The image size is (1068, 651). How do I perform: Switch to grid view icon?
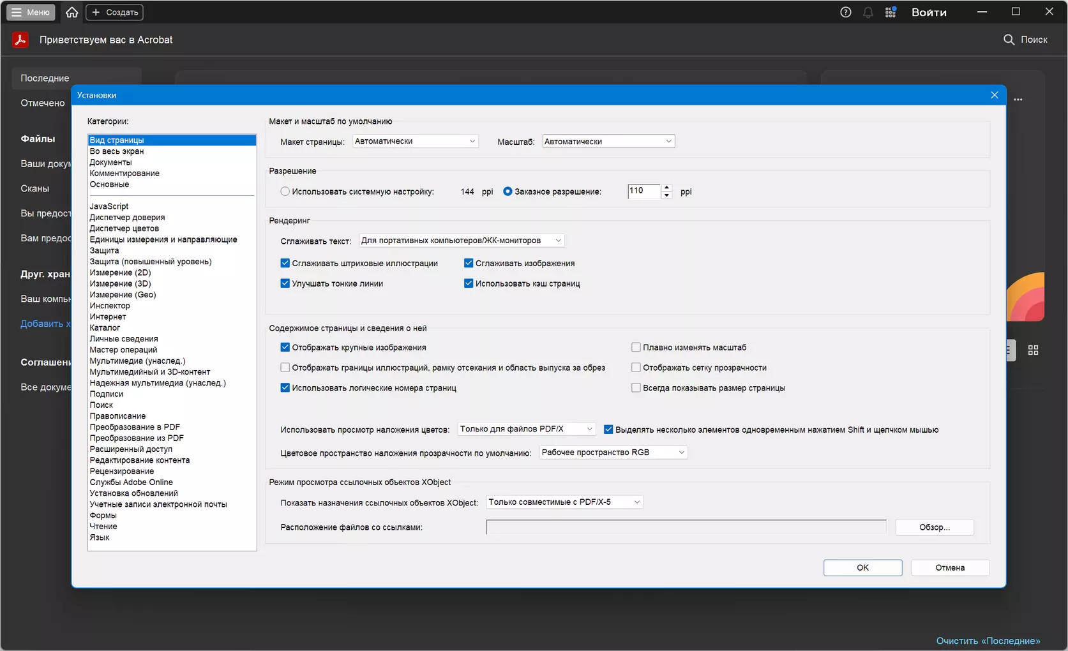(x=1034, y=350)
